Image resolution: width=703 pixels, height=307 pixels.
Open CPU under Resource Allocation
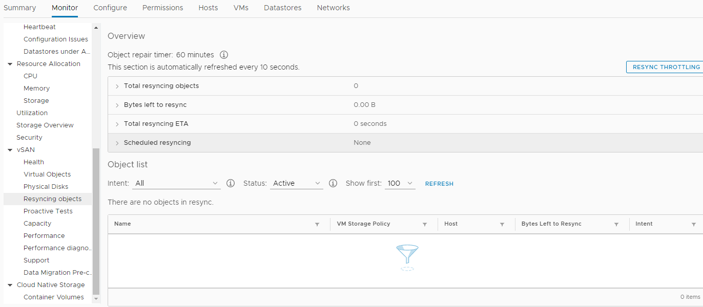[x=30, y=76]
